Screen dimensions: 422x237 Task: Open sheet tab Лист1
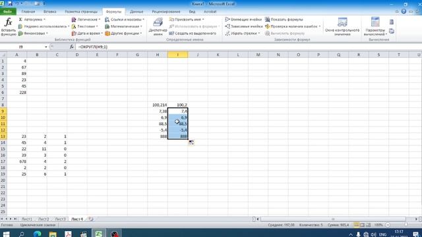26,219
